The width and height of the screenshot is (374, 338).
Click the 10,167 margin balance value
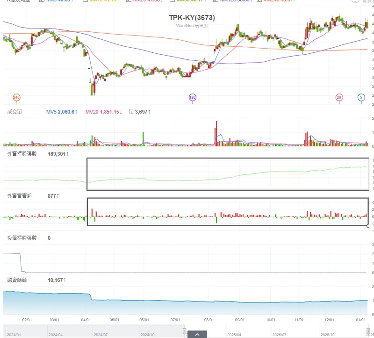pyautogui.click(x=57, y=280)
